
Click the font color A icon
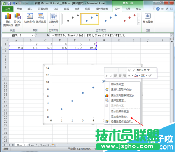click(x=129, y=76)
